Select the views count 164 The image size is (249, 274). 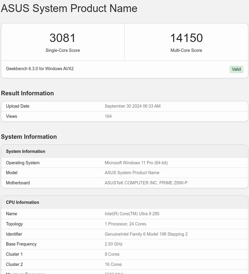[x=108, y=116]
